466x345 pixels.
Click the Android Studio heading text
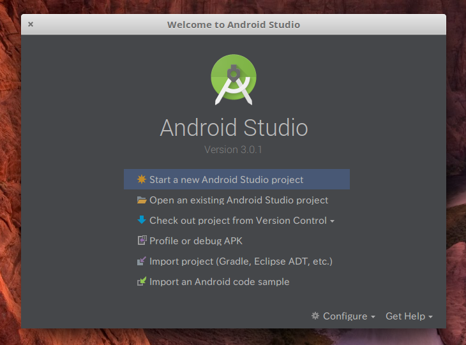(234, 128)
